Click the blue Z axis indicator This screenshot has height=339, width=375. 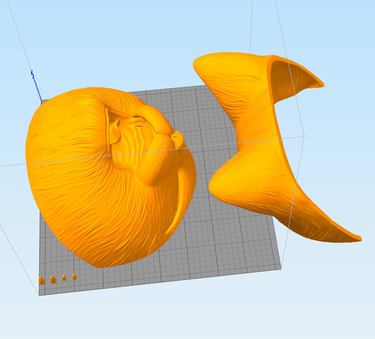pyautogui.click(x=36, y=85)
